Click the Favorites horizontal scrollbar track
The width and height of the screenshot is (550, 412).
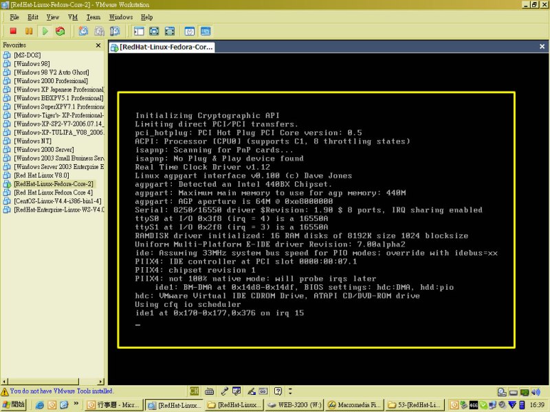click(89, 381)
